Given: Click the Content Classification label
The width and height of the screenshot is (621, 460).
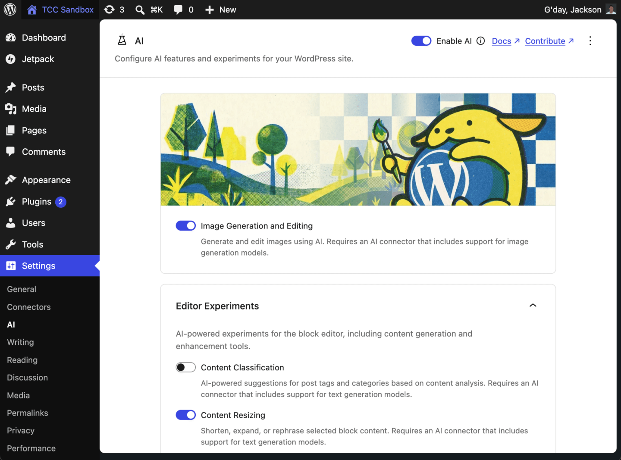Looking at the screenshot, I should [242, 368].
